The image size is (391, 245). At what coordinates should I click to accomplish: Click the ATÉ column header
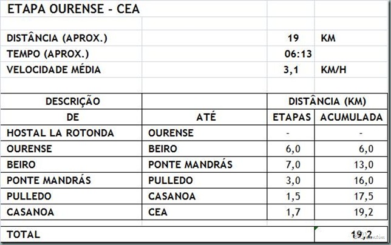[205, 117]
